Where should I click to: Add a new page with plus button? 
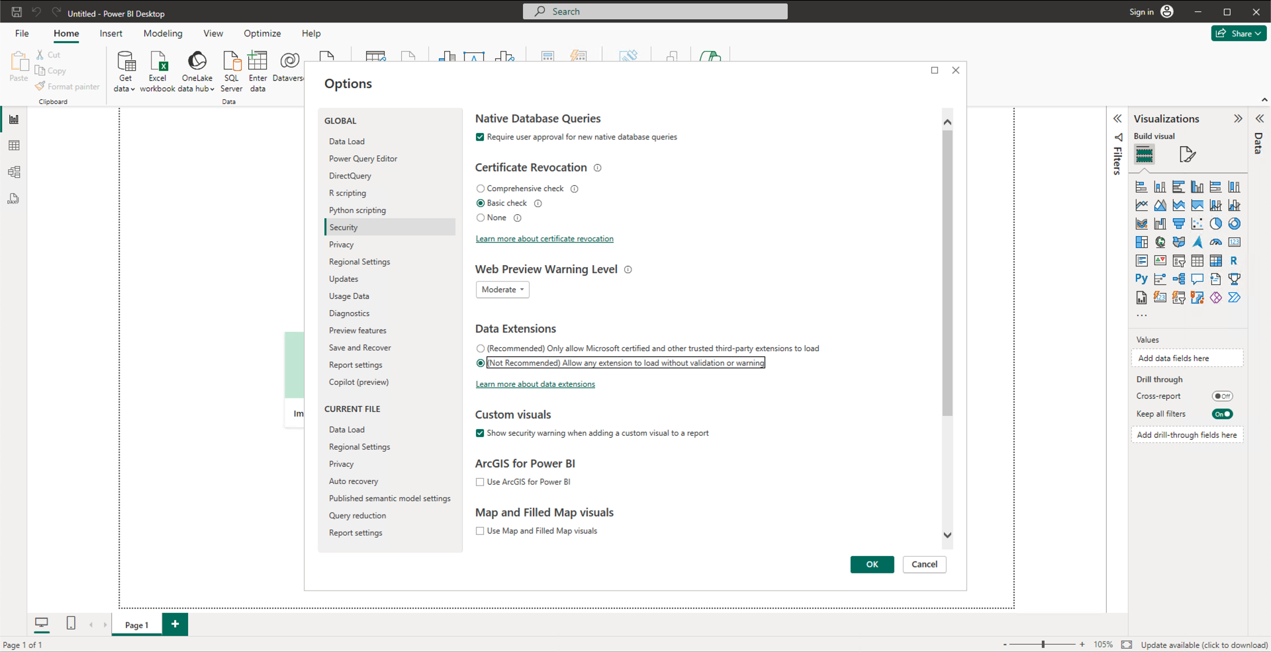coord(175,624)
